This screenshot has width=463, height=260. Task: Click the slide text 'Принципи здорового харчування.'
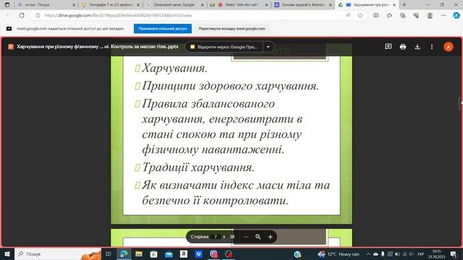[x=230, y=86]
